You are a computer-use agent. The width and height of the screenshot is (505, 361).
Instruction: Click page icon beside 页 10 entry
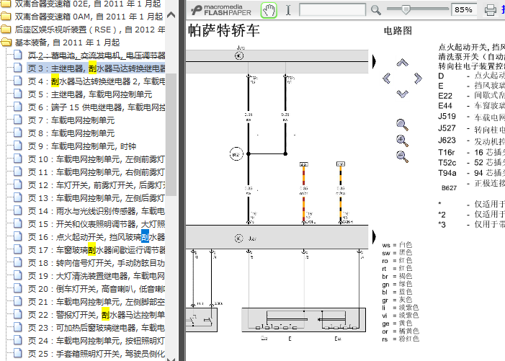pos(18,159)
